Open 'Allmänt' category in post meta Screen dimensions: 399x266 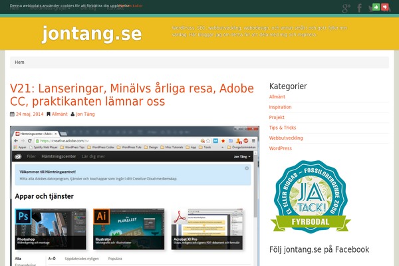(x=60, y=114)
